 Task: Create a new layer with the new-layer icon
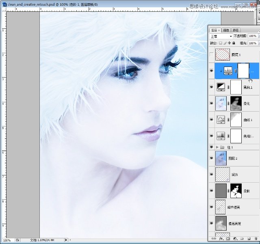point(249,239)
